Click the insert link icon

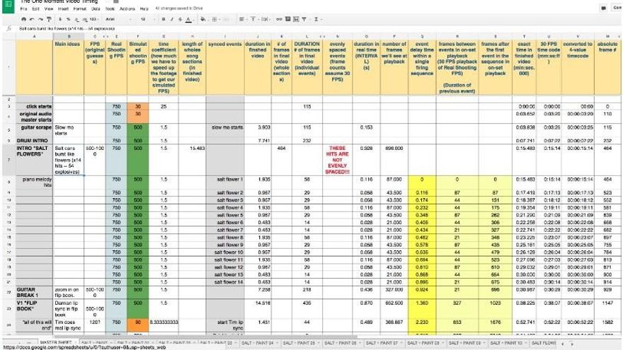(277, 19)
